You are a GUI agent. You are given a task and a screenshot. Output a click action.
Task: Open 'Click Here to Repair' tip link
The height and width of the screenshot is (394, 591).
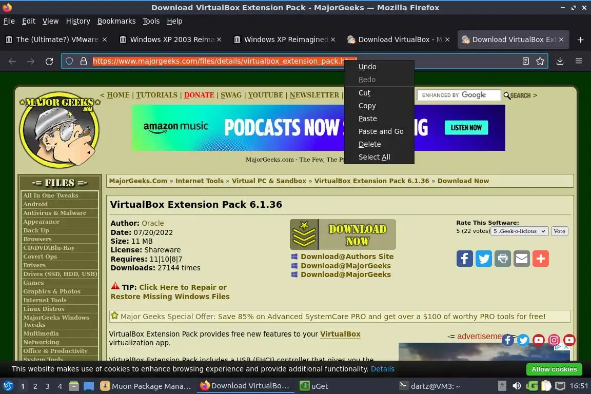[x=170, y=292]
